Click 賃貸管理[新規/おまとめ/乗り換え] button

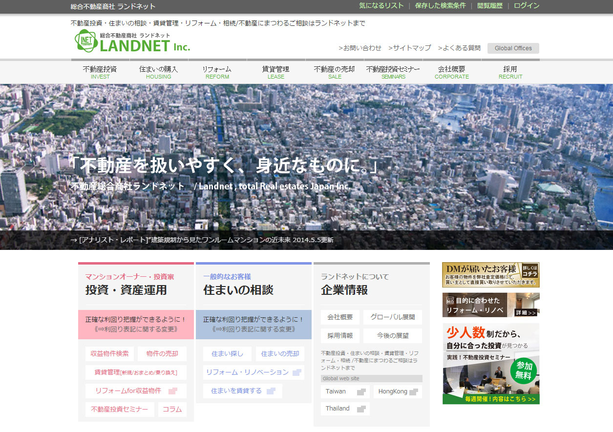pyautogui.click(x=136, y=372)
